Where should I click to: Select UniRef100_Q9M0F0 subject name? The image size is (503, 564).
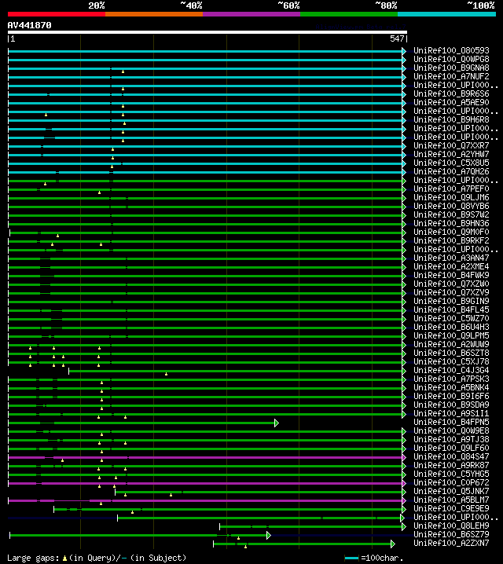click(451, 232)
